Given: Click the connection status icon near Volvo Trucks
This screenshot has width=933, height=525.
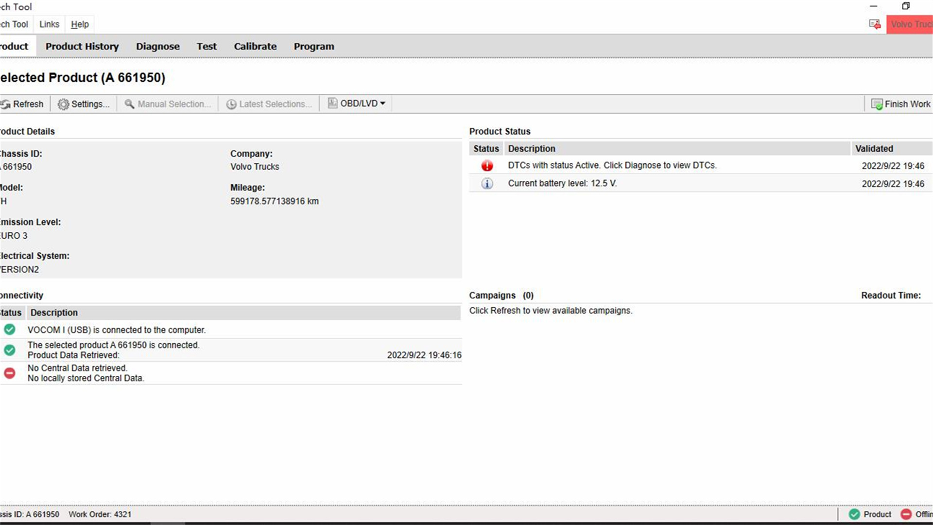Looking at the screenshot, I should click(875, 24).
